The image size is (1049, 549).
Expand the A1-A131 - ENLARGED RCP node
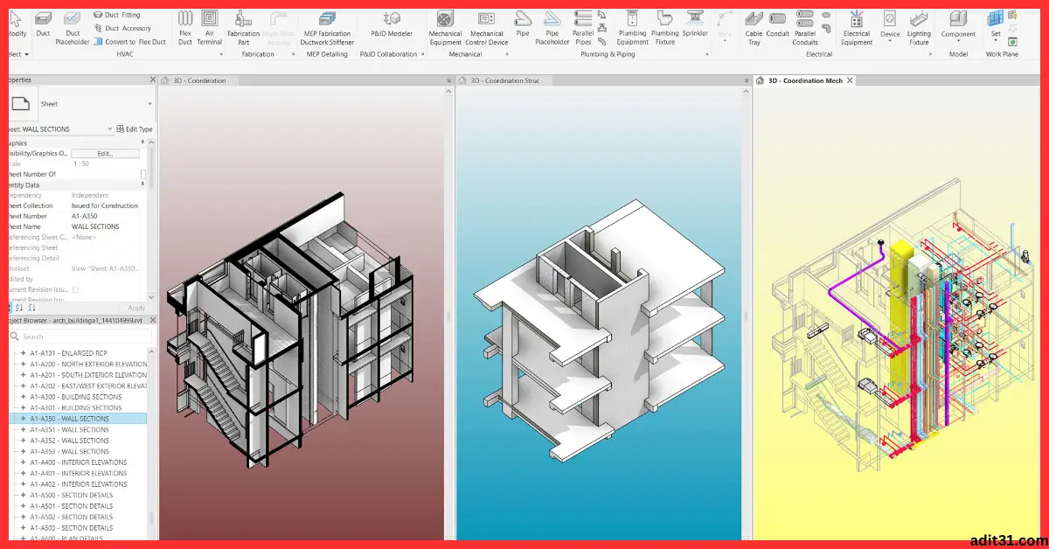(23, 353)
